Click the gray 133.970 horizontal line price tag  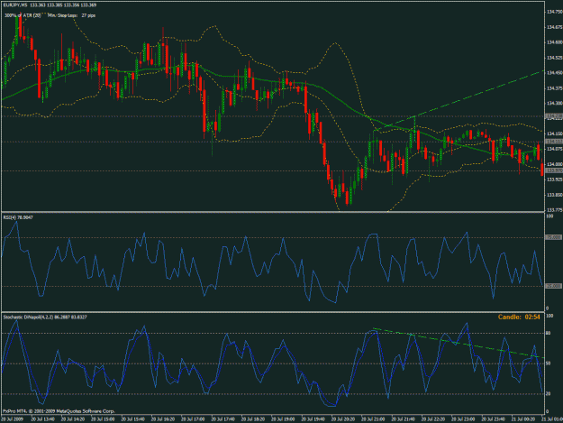click(554, 170)
